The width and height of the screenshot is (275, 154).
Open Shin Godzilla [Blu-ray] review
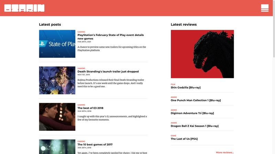point(186,88)
